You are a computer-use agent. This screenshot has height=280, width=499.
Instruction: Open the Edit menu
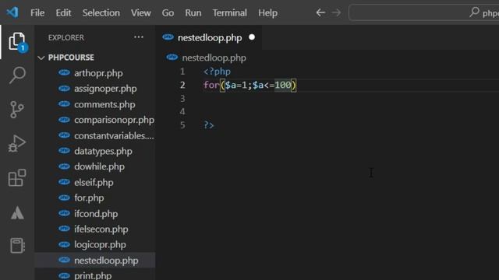click(63, 12)
